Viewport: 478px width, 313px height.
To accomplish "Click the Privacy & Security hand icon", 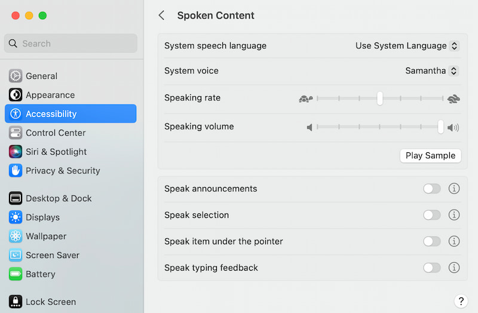I will 16,170.
